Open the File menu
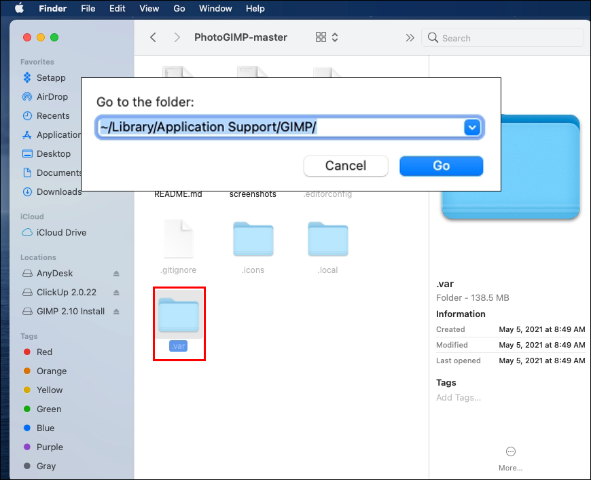 click(x=88, y=8)
